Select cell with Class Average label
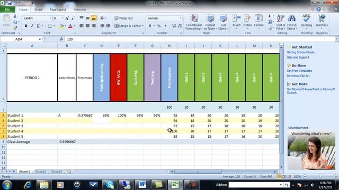 point(32,142)
